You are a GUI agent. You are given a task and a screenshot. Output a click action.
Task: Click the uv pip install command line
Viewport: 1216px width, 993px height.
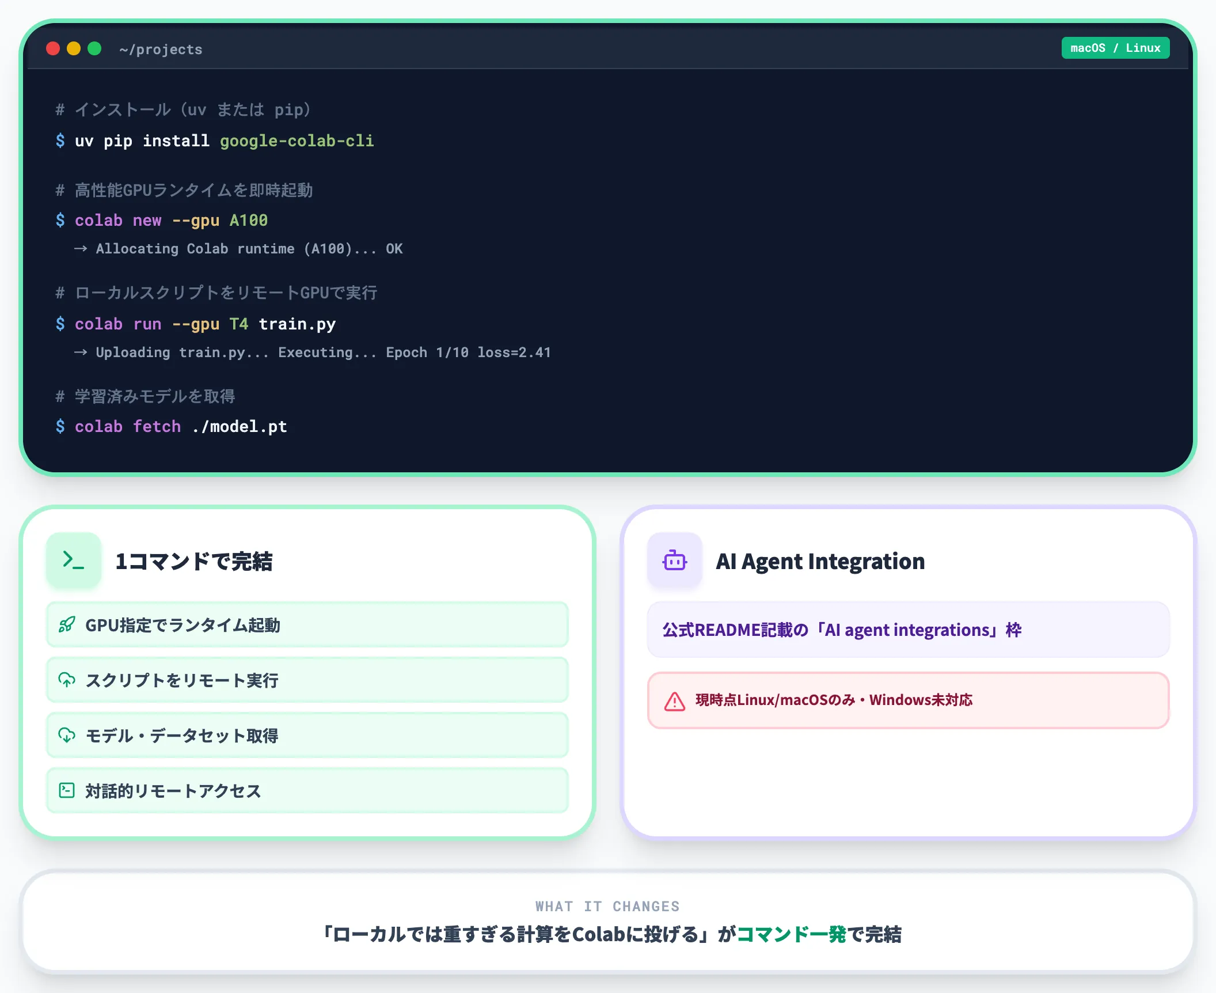point(215,141)
